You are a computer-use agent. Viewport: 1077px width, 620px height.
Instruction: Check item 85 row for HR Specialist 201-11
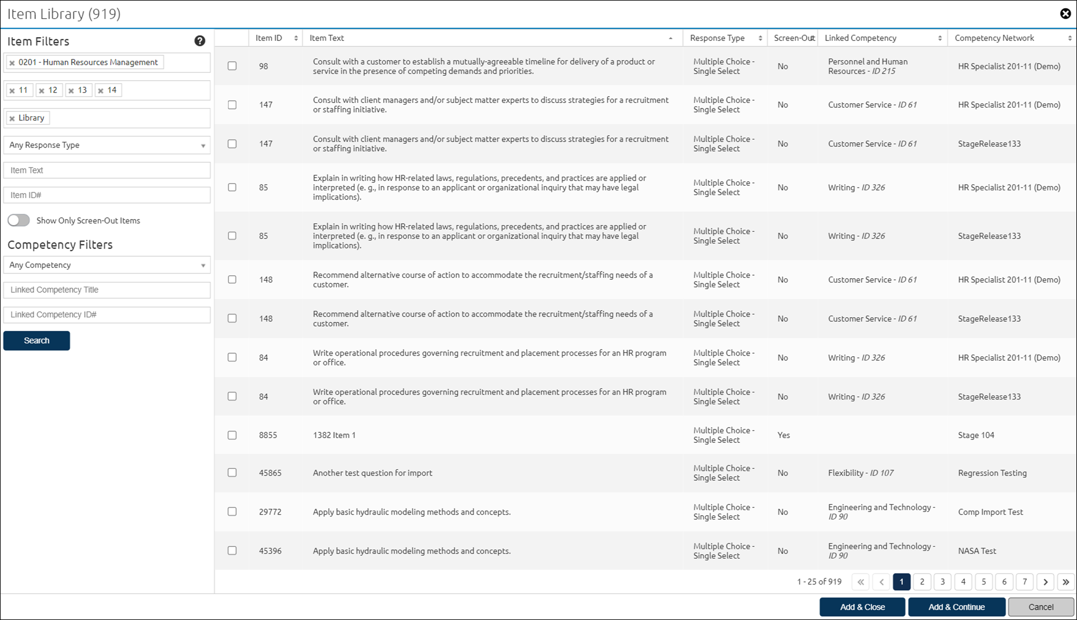click(x=232, y=187)
